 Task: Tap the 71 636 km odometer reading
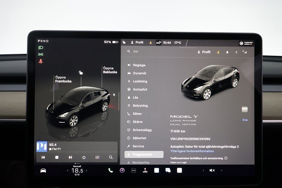point(178,131)
